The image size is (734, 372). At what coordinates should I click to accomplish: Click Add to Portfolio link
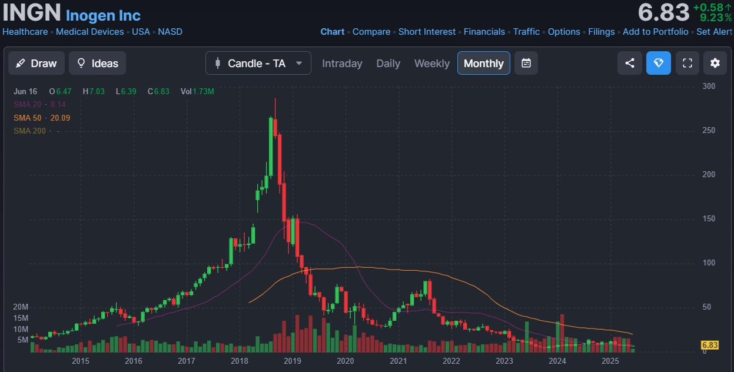[655, 32]
